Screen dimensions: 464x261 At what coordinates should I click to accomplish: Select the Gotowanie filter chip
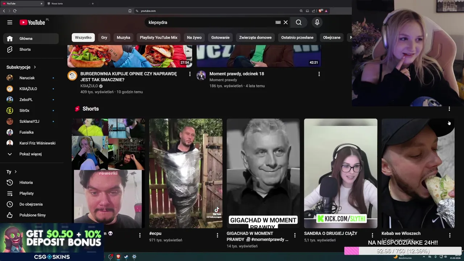[x=220, y=37]
